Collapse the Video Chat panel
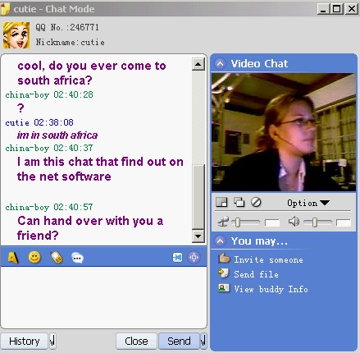 point(220,64)
